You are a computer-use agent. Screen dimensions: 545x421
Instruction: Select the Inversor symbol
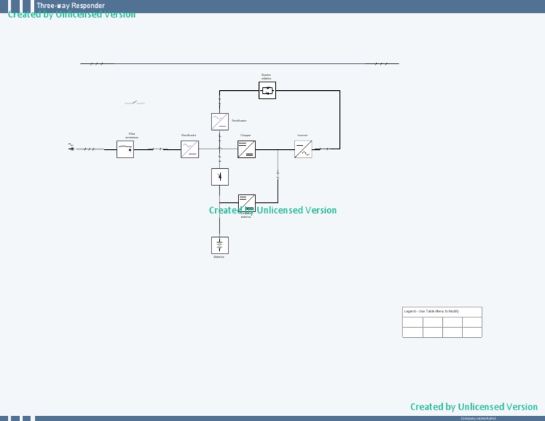coord(303,149)
